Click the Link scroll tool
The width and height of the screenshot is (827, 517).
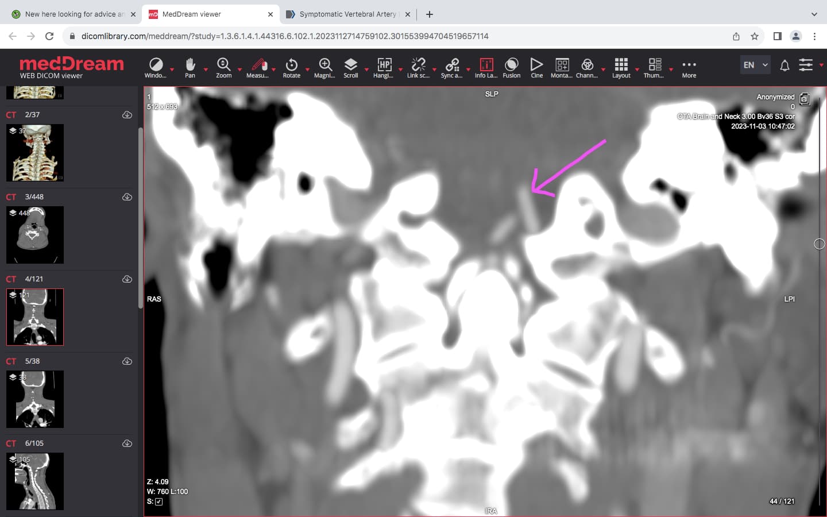click(418, 68)
